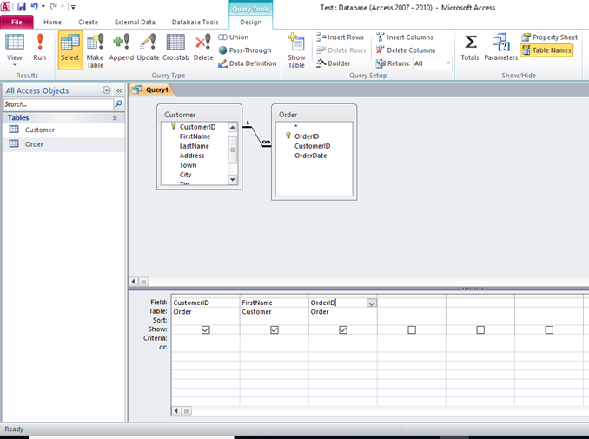Switch to Update query type
589x439 pixels.
tap(148, 47)
